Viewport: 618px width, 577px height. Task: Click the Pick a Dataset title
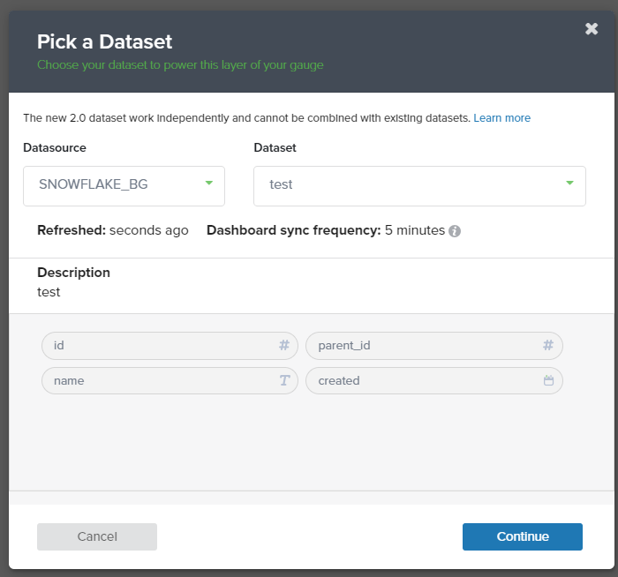point(104,41)
